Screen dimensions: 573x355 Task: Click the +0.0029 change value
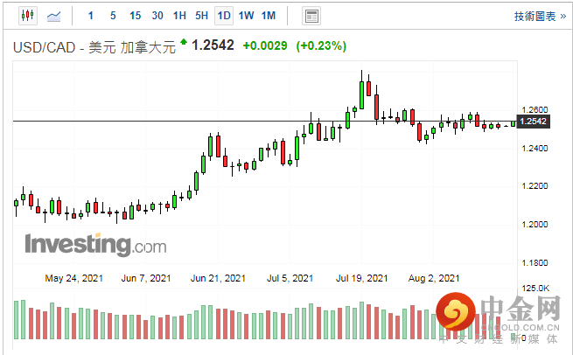[x=265, y=46]
